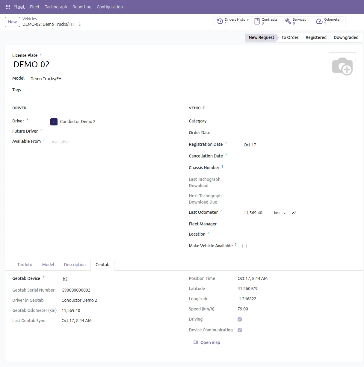The image size is (364, 367).
Task: Open Contracts book icon
Action: pos(257,21)
